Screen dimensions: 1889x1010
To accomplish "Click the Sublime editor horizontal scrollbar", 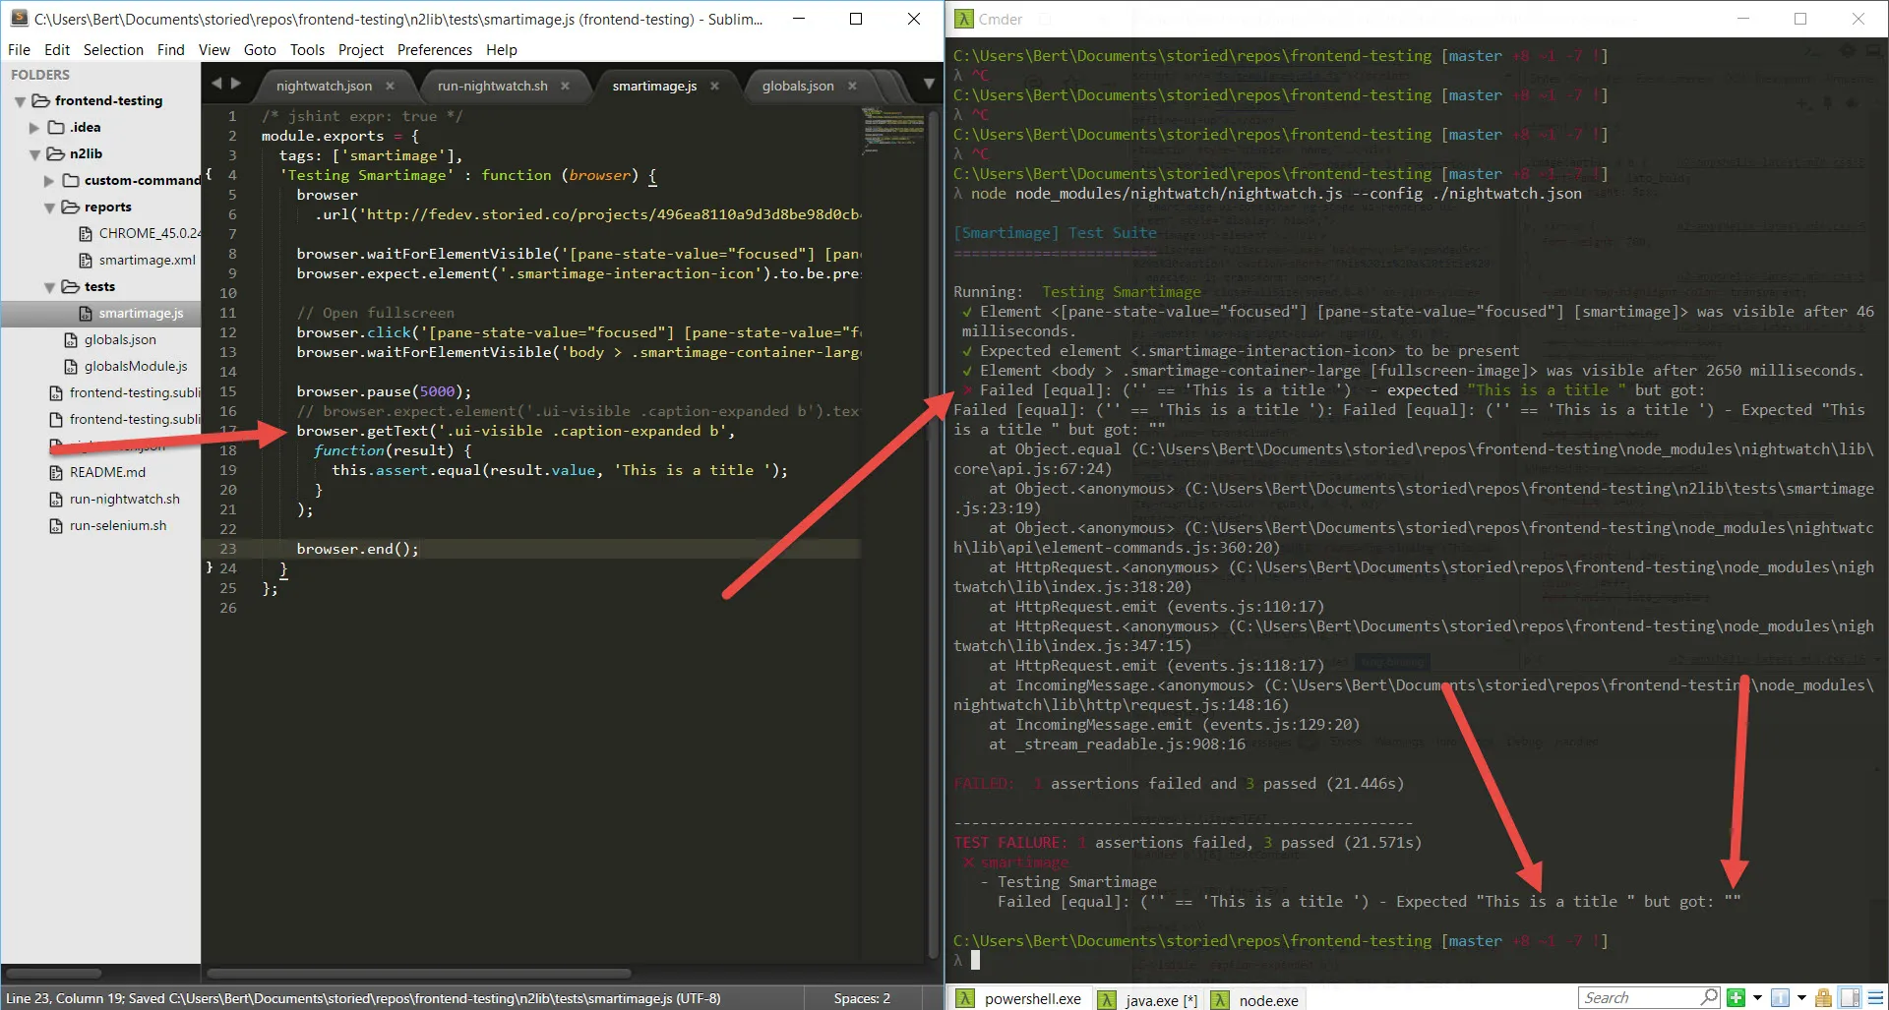I will 419,974.
